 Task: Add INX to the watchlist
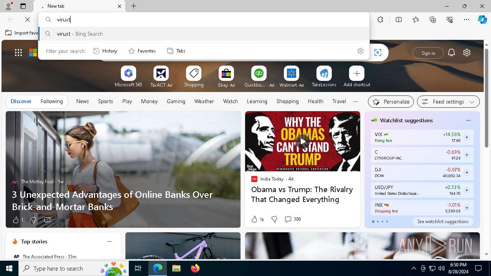click(x=466, y=208)
